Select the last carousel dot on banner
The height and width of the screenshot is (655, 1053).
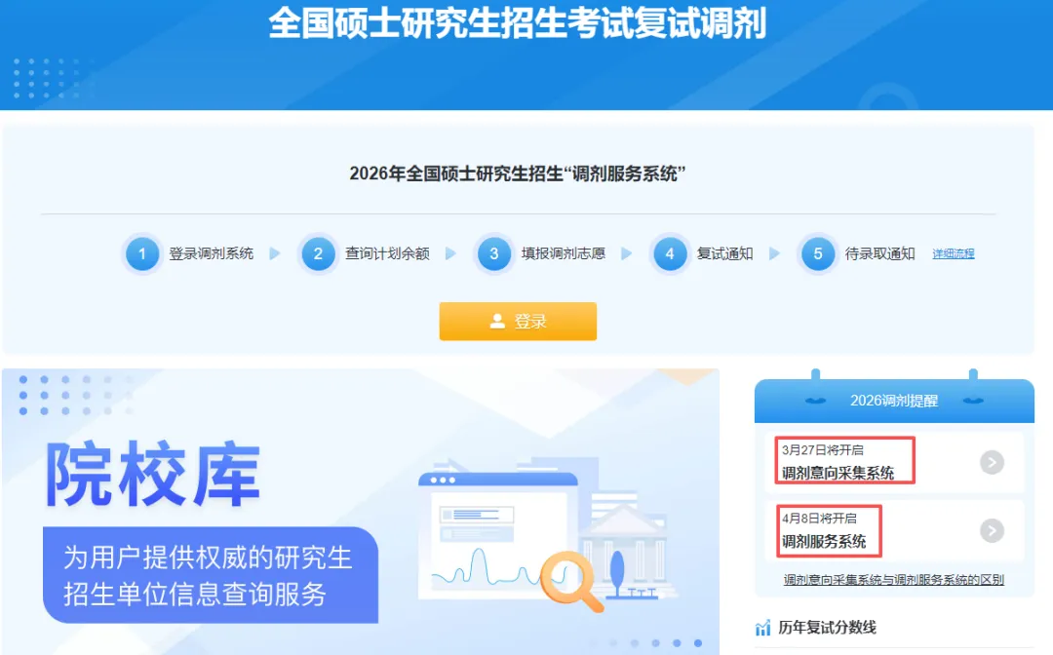pyautogui.click(x=698, y=643)
